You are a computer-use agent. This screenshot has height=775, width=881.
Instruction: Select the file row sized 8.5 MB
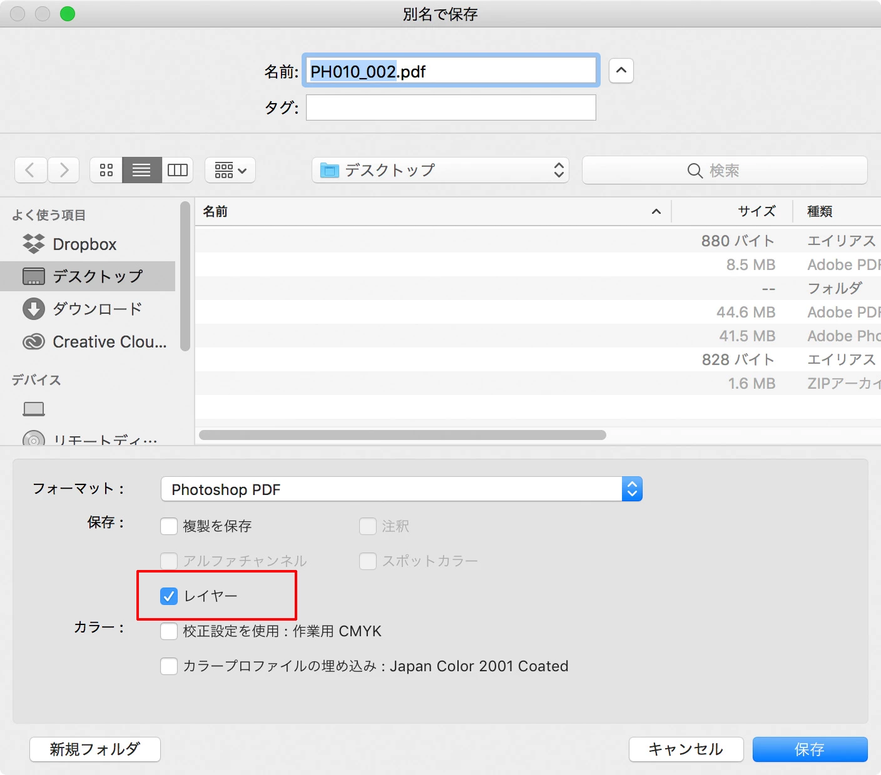point(538,264)
